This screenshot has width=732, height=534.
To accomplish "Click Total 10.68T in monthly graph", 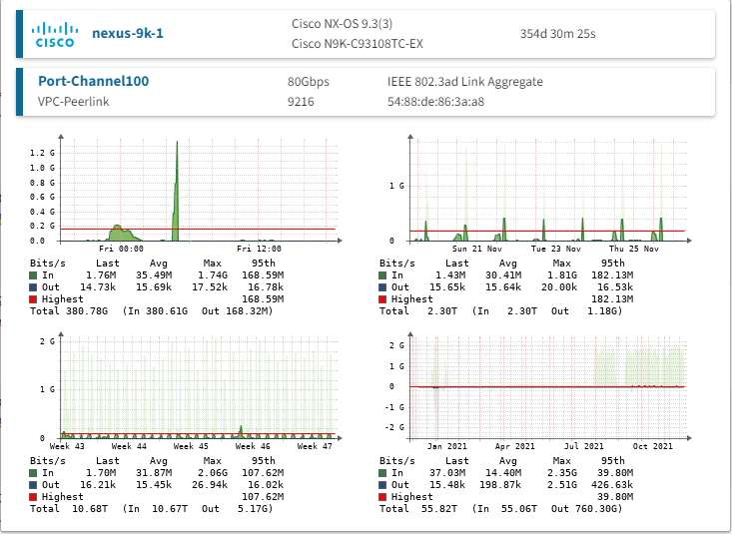I will point(69,509).
